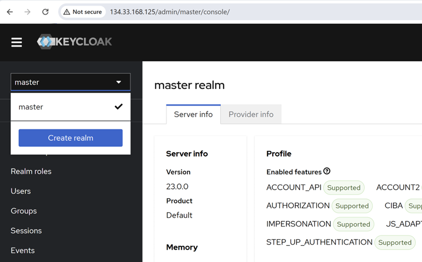Click the AUTHORIZATION feature name
This screenshot has height=262, width=422.
point(298,206)
